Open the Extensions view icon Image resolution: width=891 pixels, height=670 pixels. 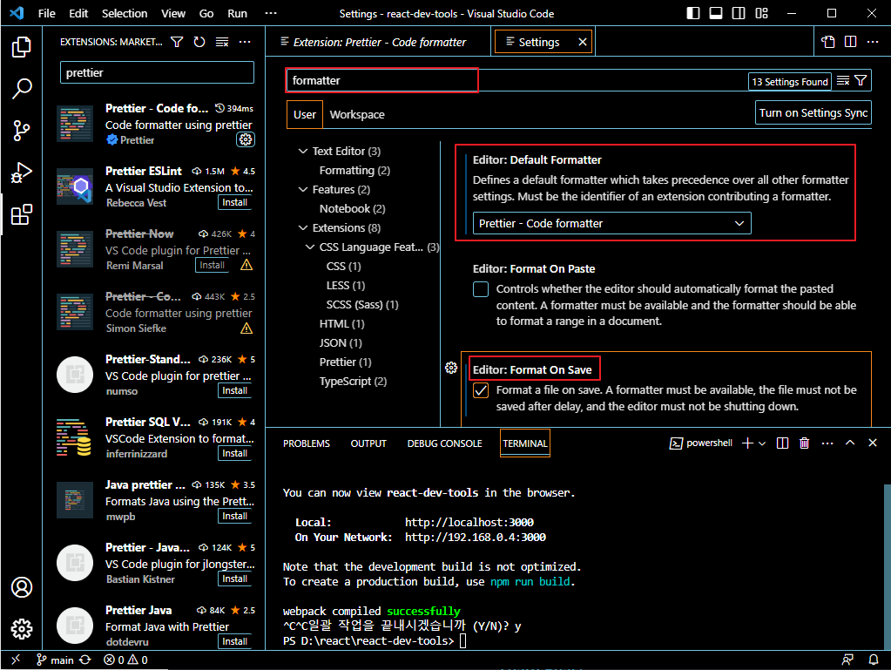point(22,214)
